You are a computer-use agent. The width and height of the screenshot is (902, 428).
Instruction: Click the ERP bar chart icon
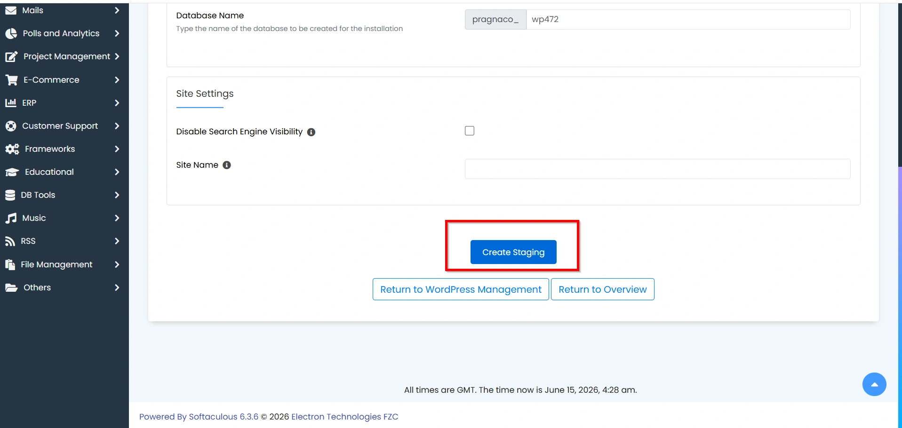point(10,103)
